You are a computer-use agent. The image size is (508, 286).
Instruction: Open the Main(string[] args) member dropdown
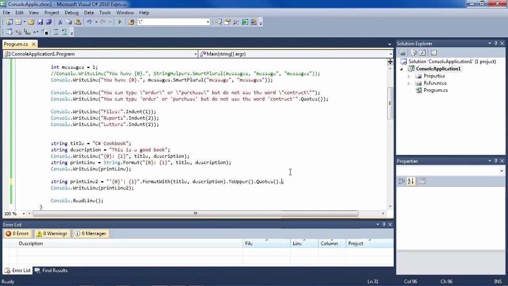point(391,54)
